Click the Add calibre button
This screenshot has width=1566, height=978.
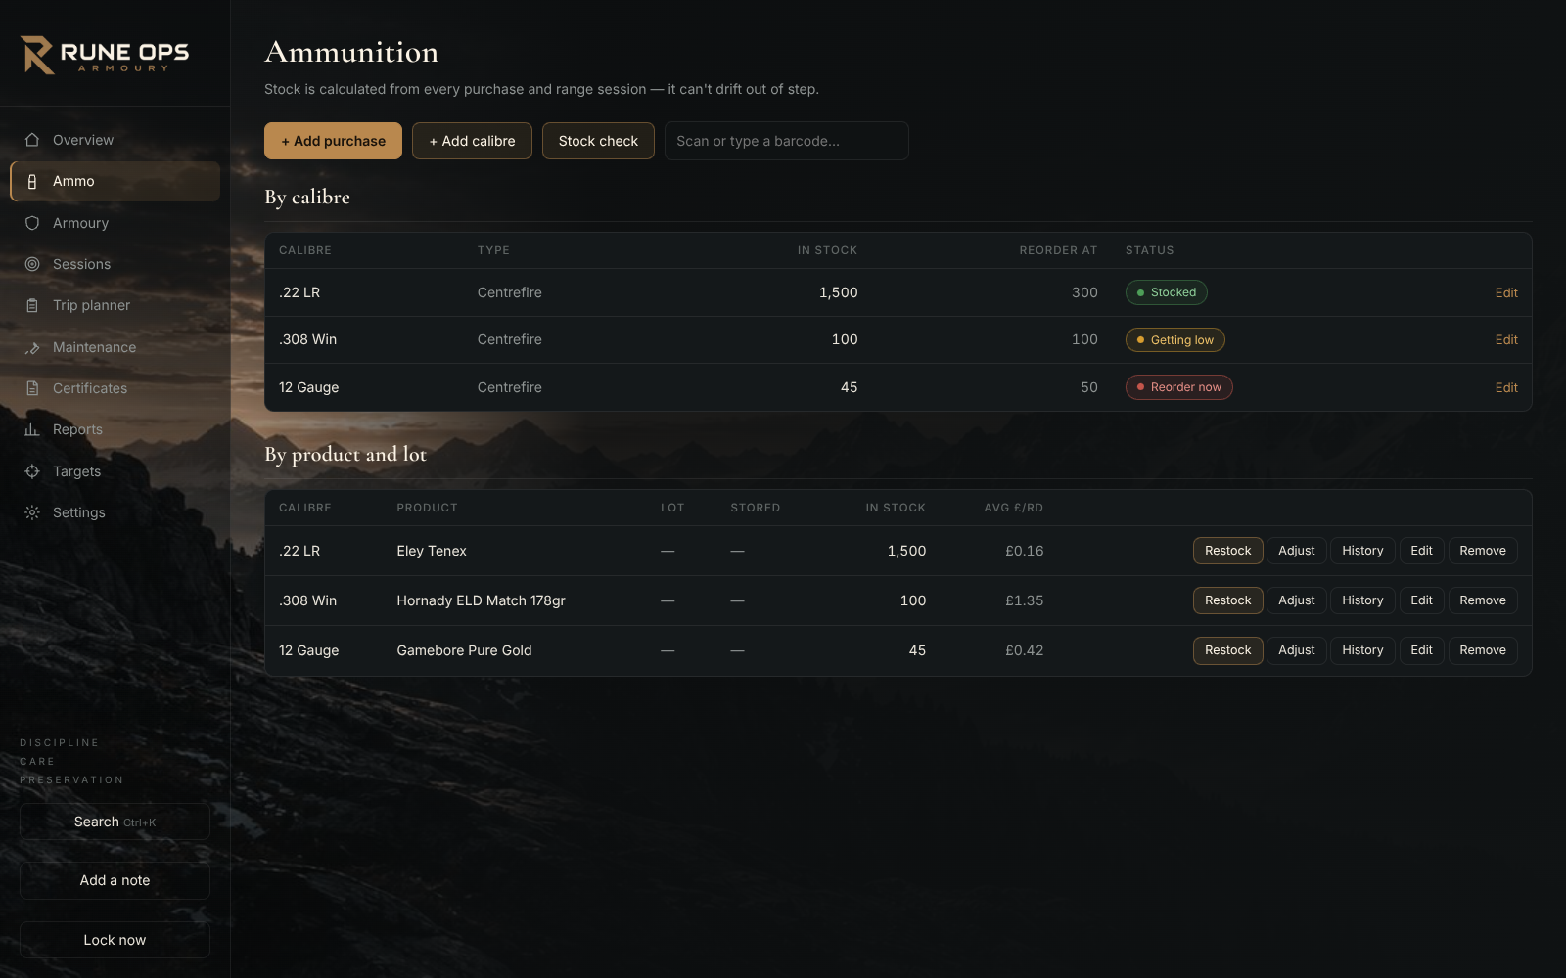coord(472,141)
